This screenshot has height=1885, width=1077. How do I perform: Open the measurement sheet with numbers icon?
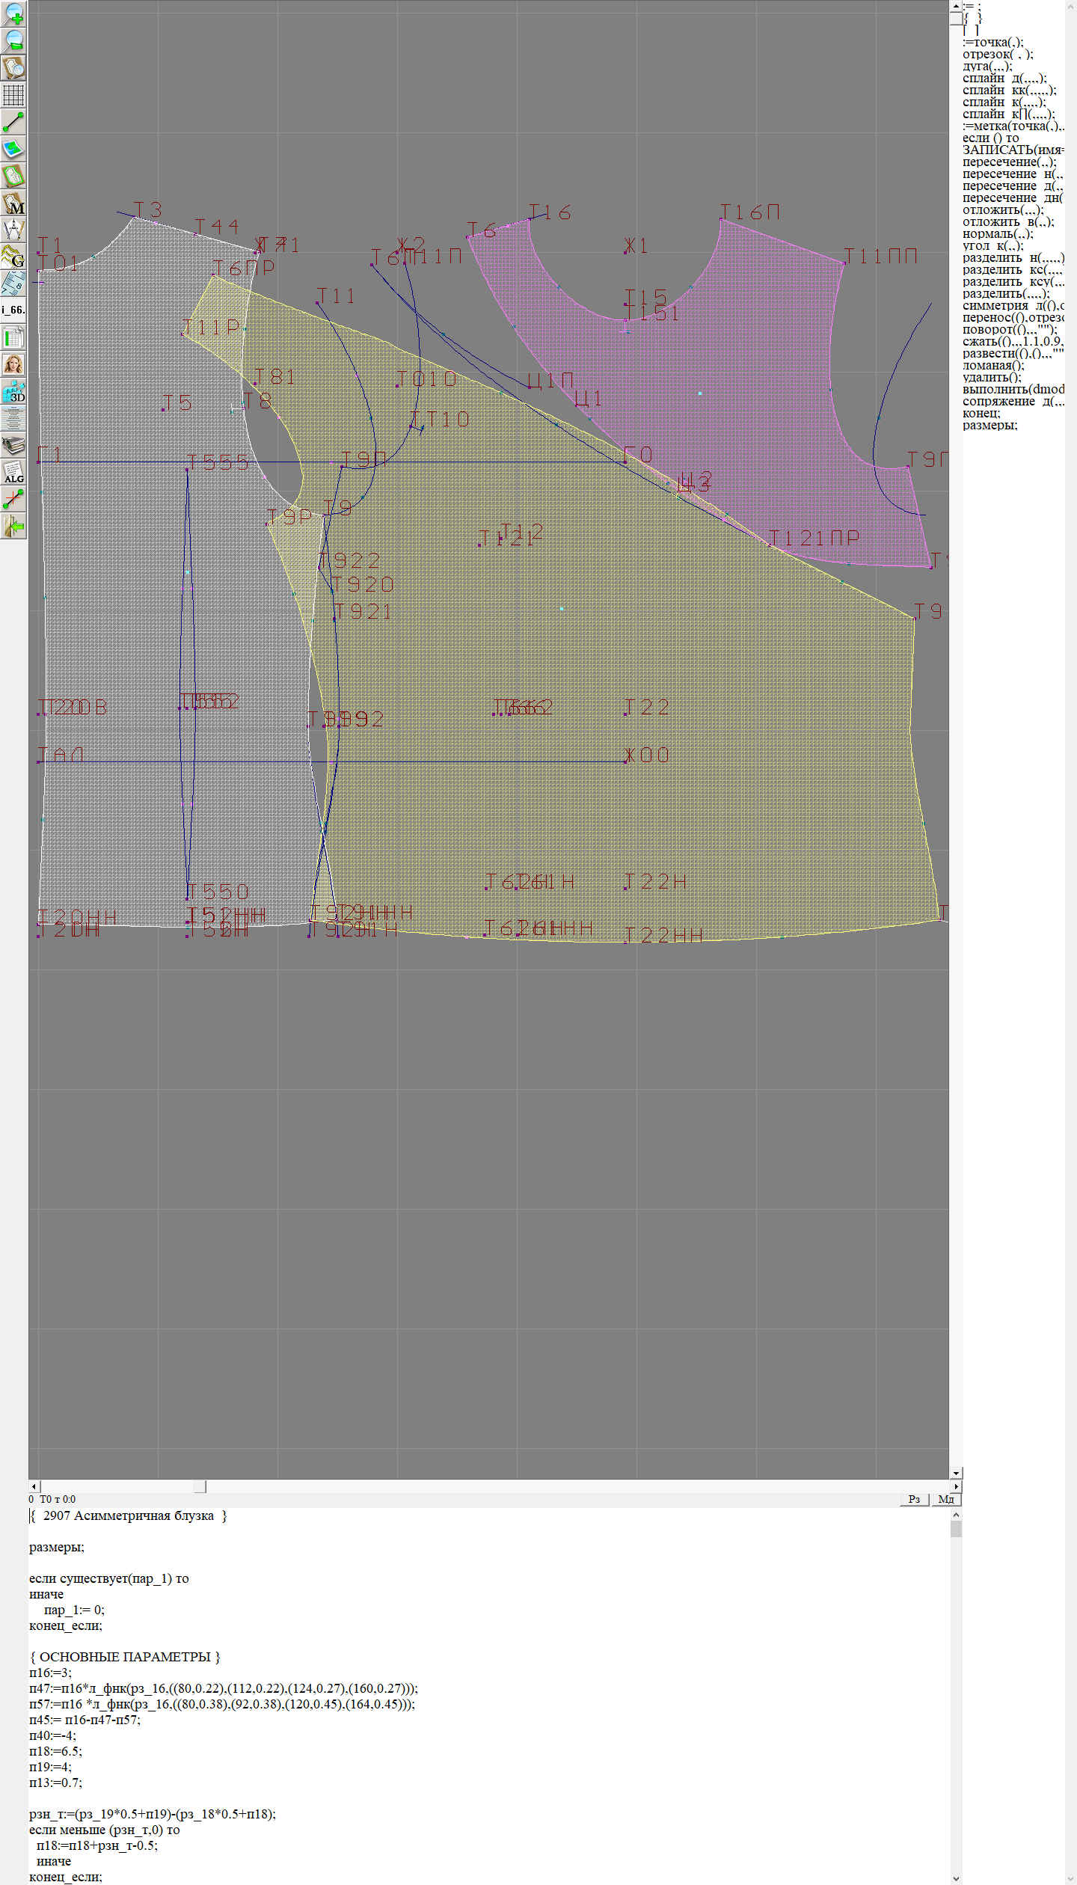pyautogui.click(x=13, y=283)
